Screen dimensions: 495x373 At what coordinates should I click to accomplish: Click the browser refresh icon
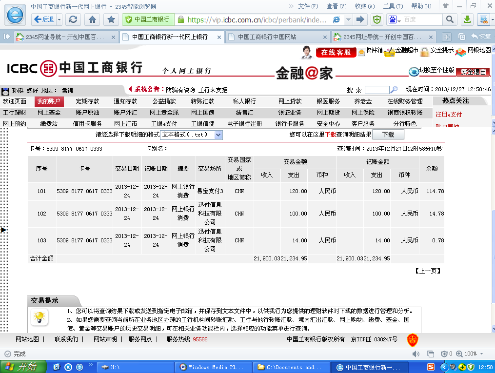click(x=73, y=20)
